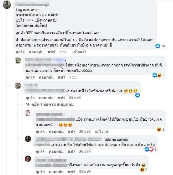Click ผู้มีส่วนร่วมสูงสุด badge

(x=116, y=140)
